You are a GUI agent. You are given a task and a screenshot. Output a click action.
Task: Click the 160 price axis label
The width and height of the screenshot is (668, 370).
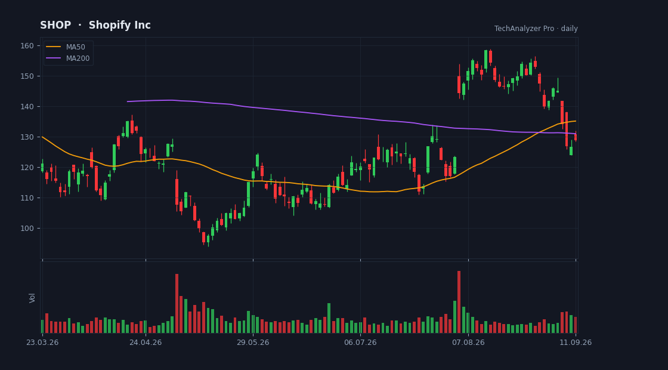pos(27,45)
